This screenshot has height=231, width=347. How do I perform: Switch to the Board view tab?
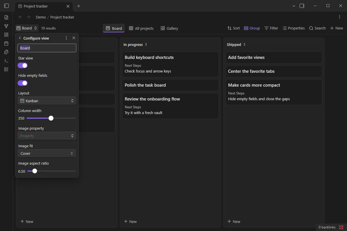114,28
